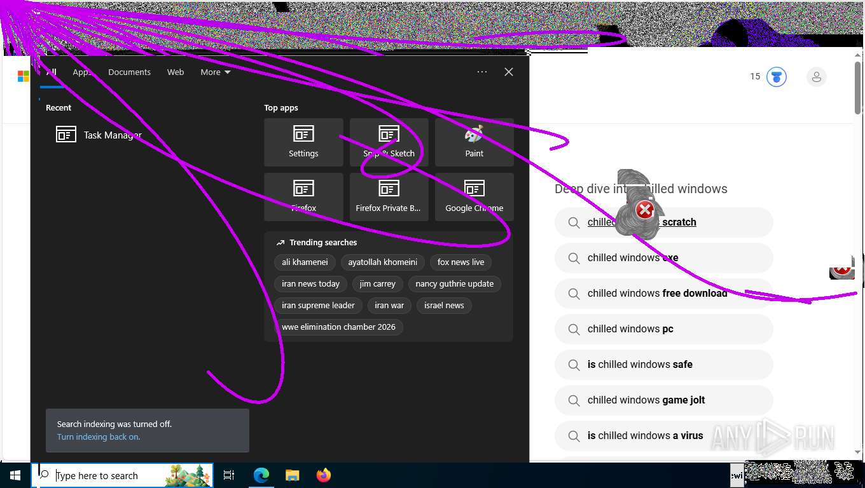Screen dimensions: 865x488
Task: Search trending topic ali khamenei
Action: tap(305, 262)
